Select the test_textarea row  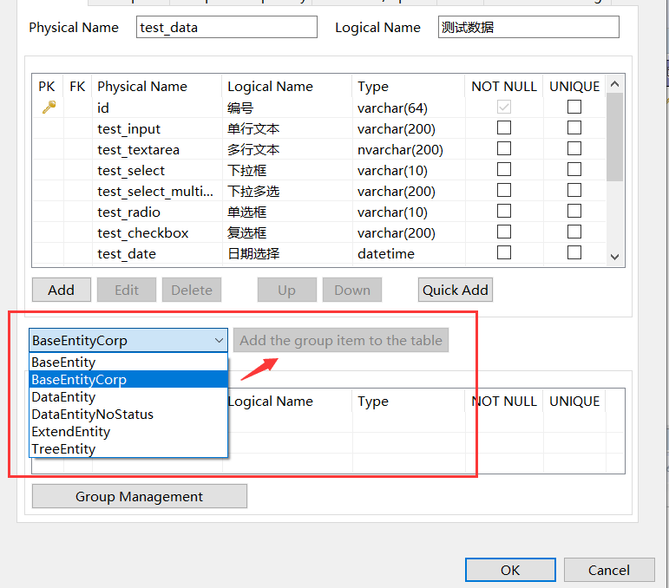[319, 149]
